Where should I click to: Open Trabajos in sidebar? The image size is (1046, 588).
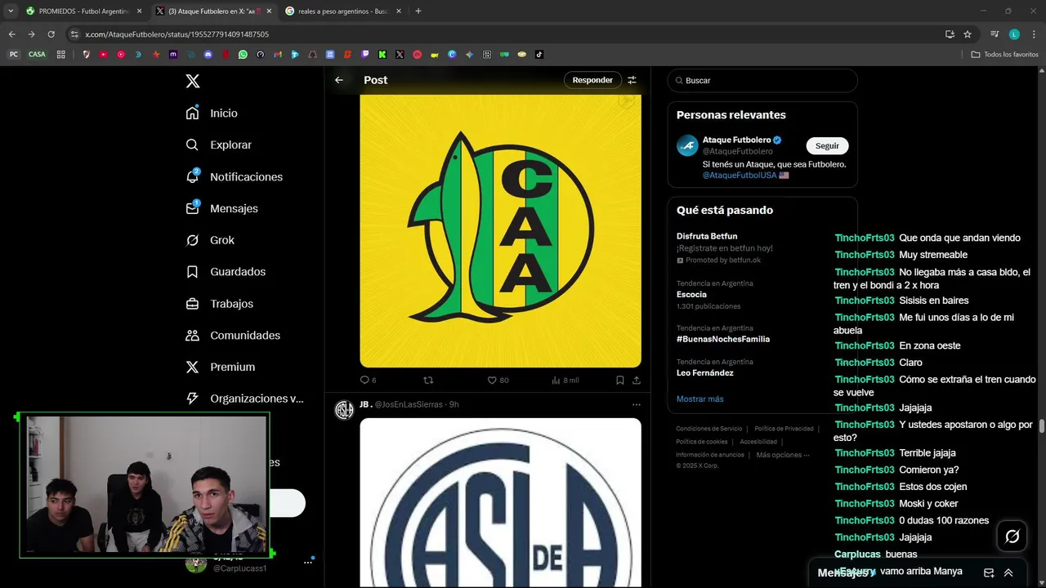coord(219,303)
